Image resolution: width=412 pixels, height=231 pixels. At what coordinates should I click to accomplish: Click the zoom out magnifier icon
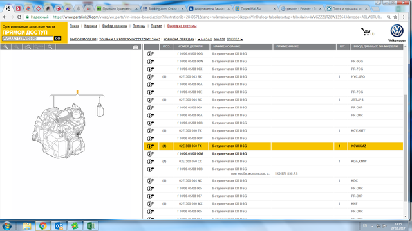click(17, 47)
